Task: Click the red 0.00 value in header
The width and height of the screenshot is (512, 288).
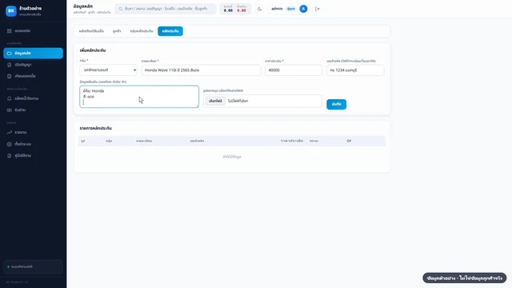Action: (x=242, y=10)
